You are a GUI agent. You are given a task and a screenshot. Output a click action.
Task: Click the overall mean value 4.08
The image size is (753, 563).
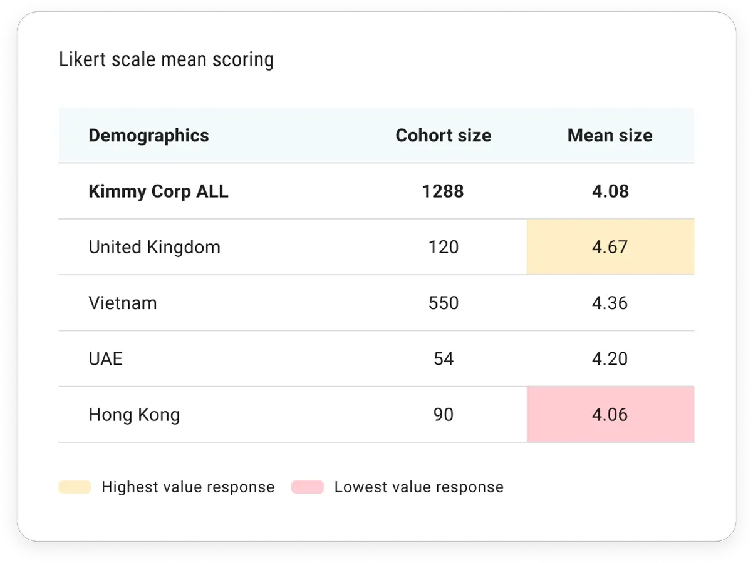(x=610, y=191)
